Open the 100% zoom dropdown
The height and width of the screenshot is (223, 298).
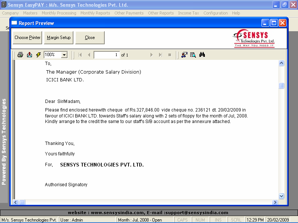click(x=64, y=55)
